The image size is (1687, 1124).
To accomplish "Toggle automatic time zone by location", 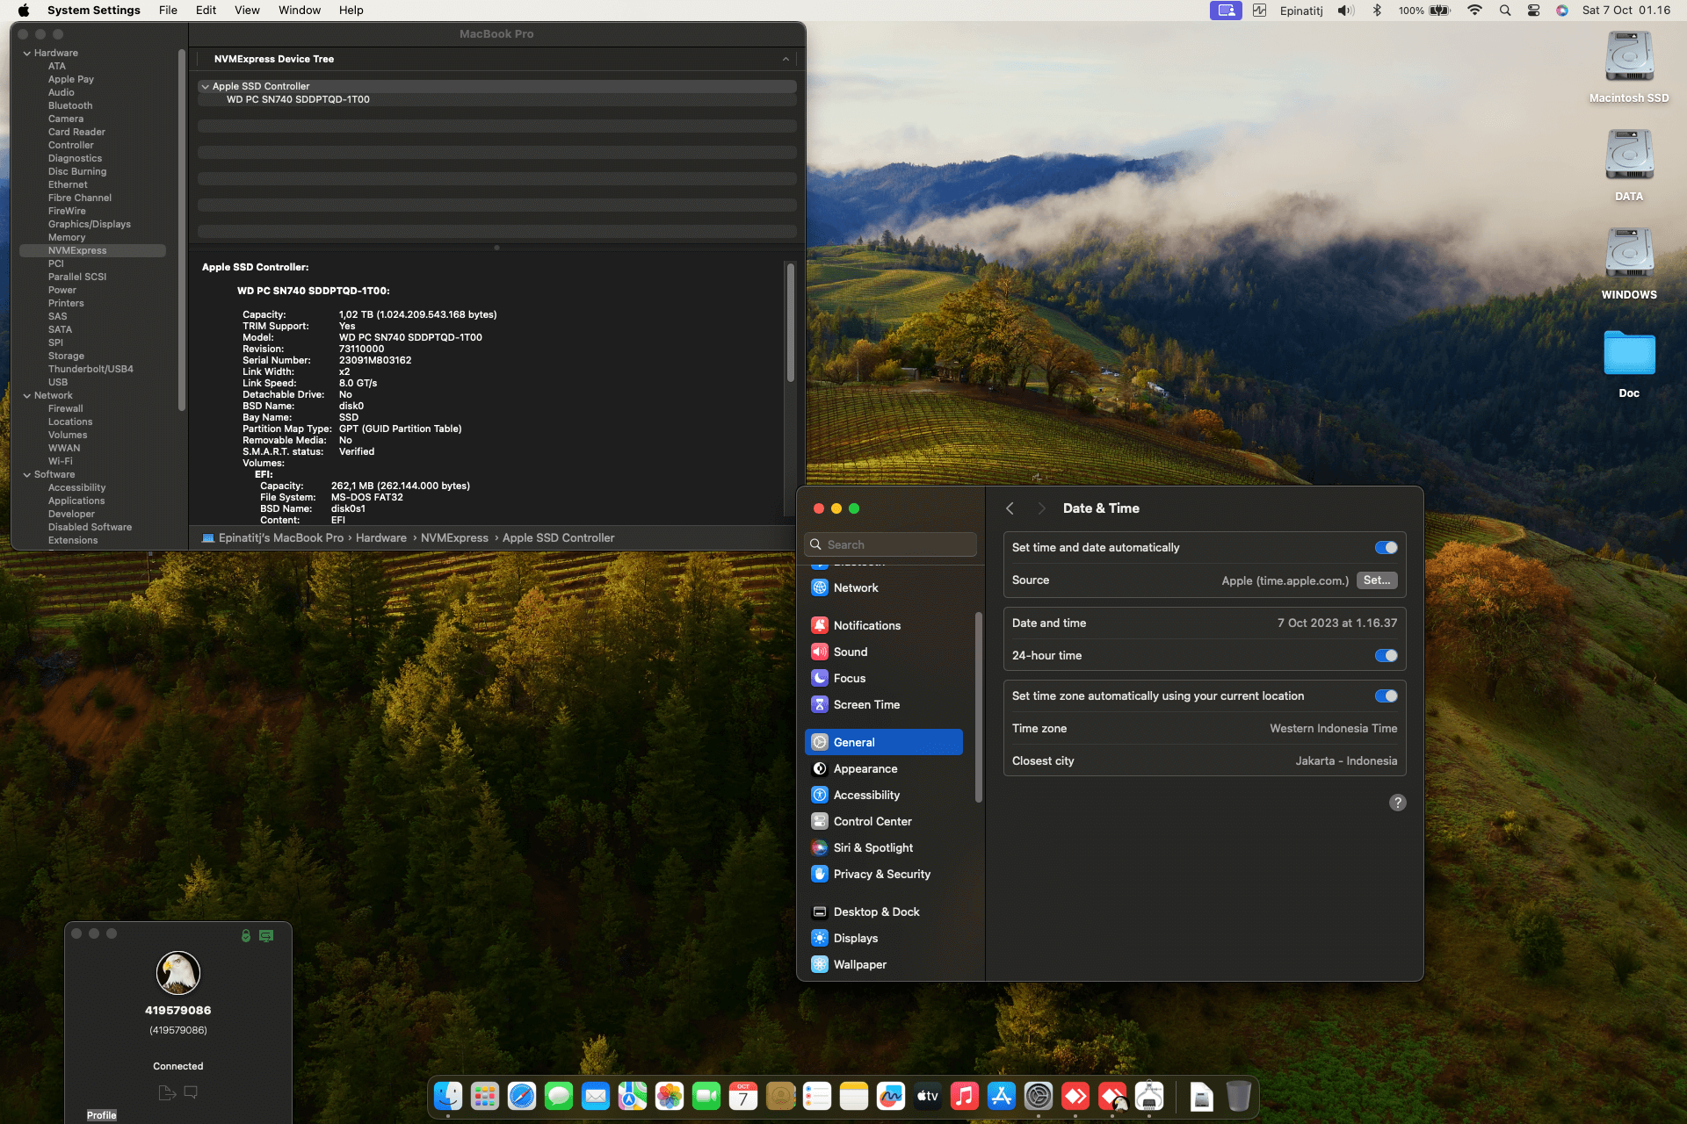I will click(x=1386, y=695).
